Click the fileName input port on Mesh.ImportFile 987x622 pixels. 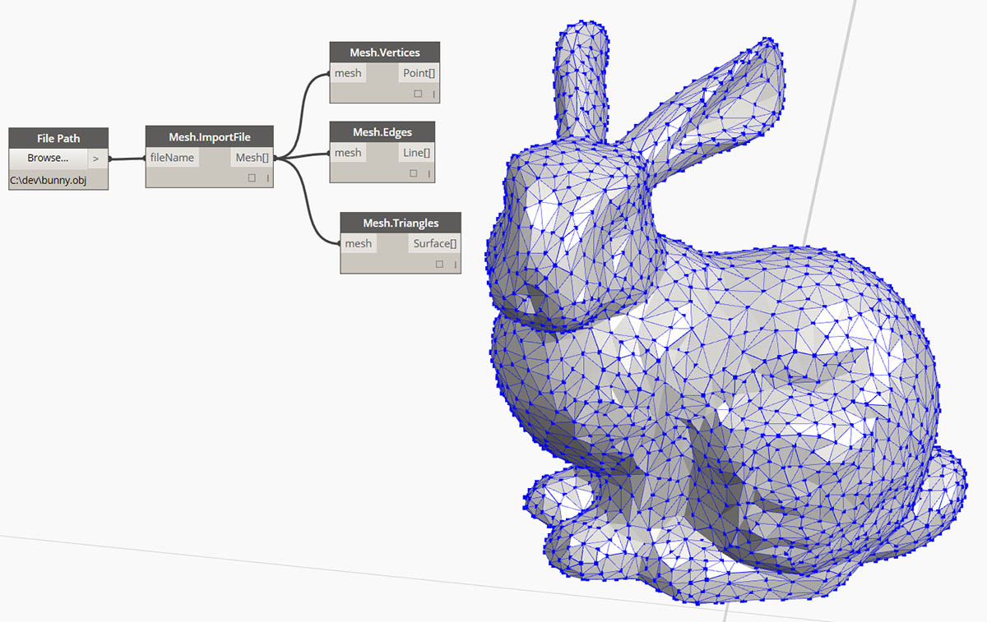tap(172, 157)
